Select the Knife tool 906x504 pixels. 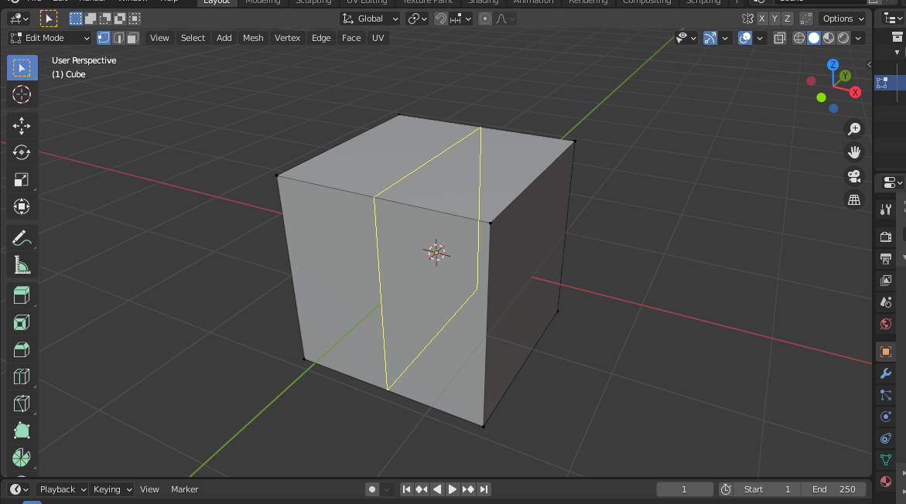pos(22,404)
